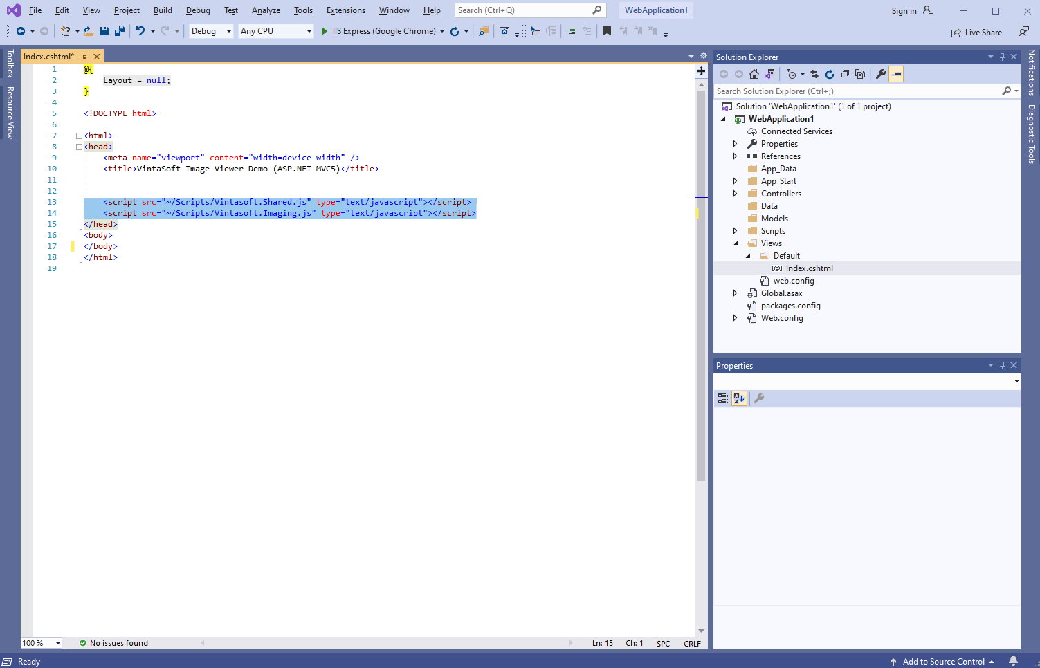Select Index.cshtml in the Solution Explorer tree
1040x668 pixels.
point(809,268)
